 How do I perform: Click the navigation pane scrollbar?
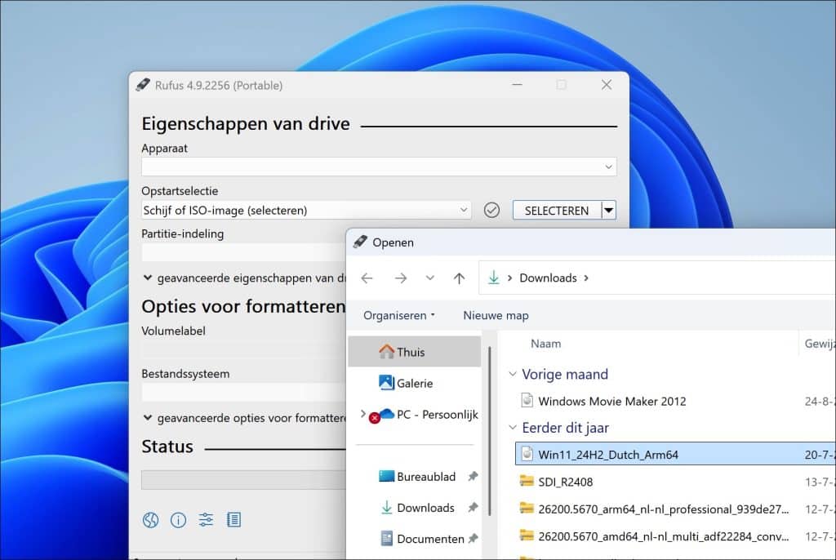point(490,431)
